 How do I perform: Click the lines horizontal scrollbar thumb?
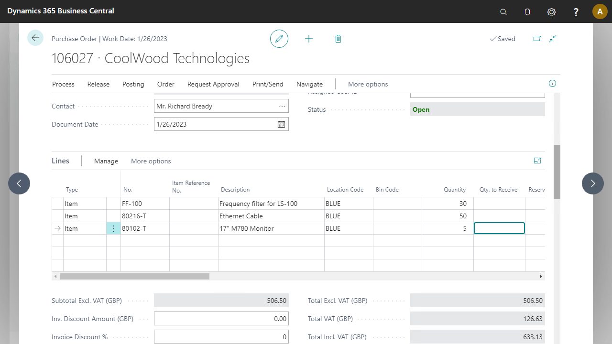(x=134, y=276)
